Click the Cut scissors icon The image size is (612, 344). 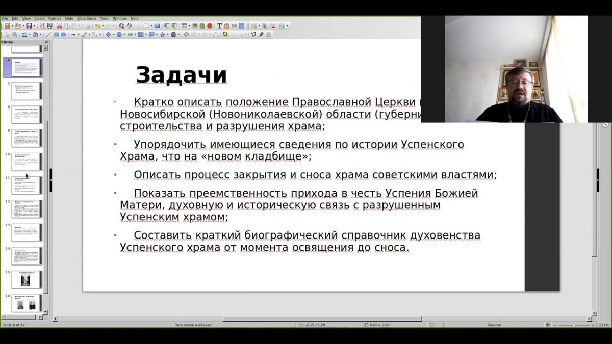point(60,26)
